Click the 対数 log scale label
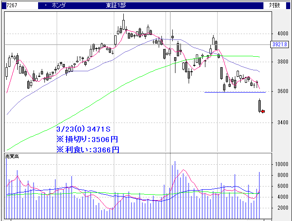 275,5
